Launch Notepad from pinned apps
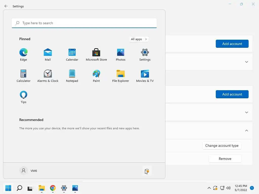259x194 pixels. [x=72, y=76]
